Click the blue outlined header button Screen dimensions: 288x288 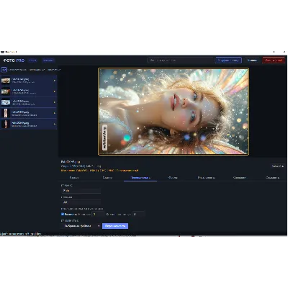(228, 60)
